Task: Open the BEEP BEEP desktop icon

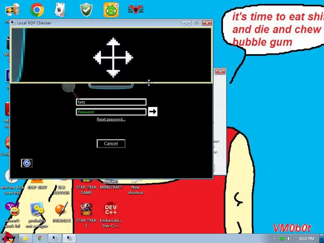Action: click(37, 184)
